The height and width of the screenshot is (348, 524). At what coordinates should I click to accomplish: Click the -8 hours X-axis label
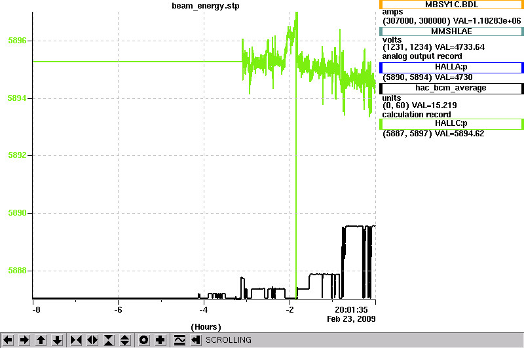click(36, 310)
